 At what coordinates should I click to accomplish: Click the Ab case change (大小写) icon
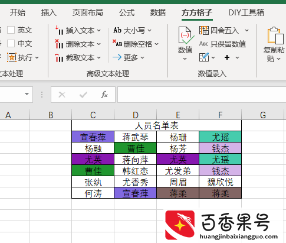pos(117,30)
